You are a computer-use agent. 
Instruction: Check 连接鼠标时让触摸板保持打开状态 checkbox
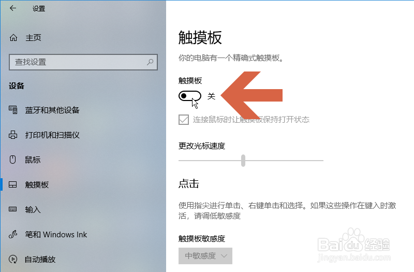[184, 120]
